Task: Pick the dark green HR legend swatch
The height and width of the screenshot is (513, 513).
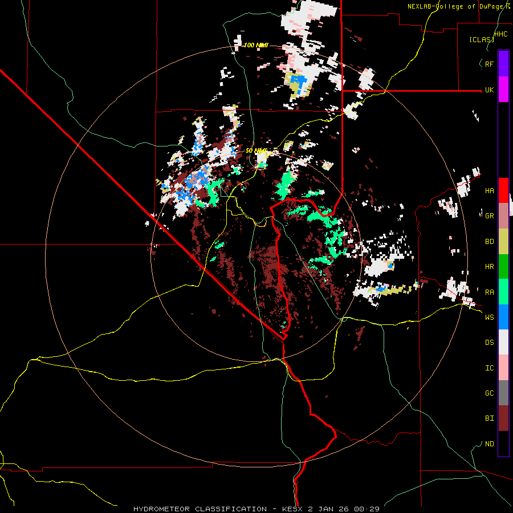Action: 503,267
